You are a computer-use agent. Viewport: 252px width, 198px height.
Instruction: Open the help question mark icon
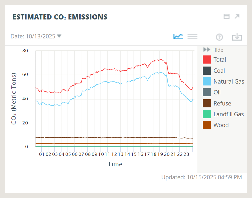point(219,37)
